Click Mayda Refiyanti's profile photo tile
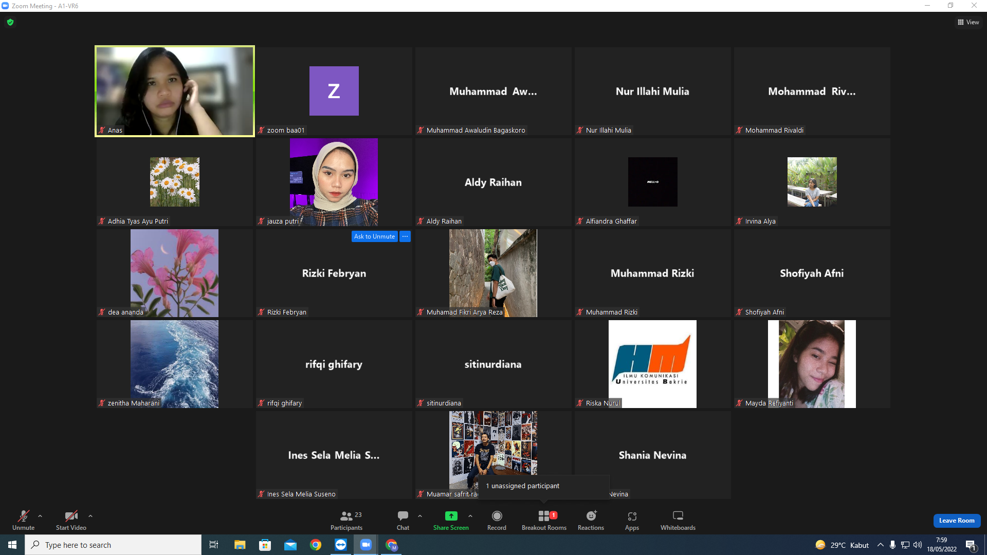Screen dimensions: 987x555 812,364
